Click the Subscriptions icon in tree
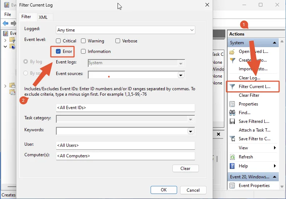This screenshot has height=199, width=286. 12,92
